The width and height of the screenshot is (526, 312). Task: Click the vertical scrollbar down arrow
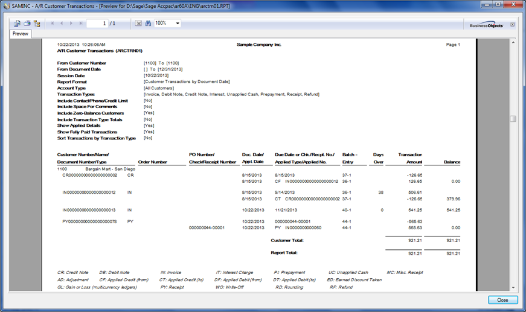click(513, 287)
